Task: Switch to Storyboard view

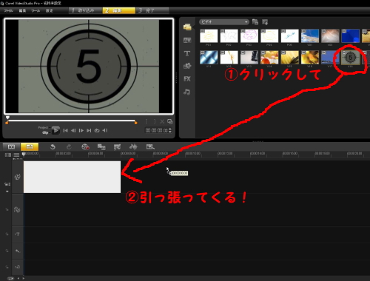Action: (x=11, y=147)
